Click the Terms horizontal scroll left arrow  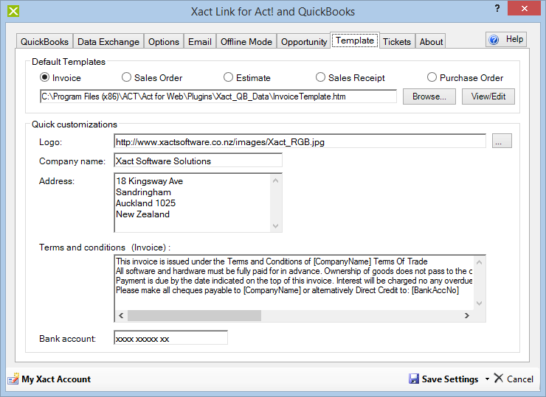coord(121,316)
